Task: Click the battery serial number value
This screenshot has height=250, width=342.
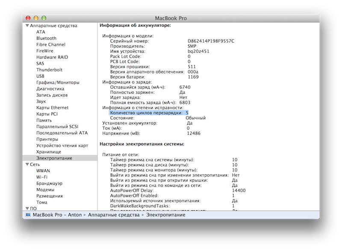Action: (211, 41)
